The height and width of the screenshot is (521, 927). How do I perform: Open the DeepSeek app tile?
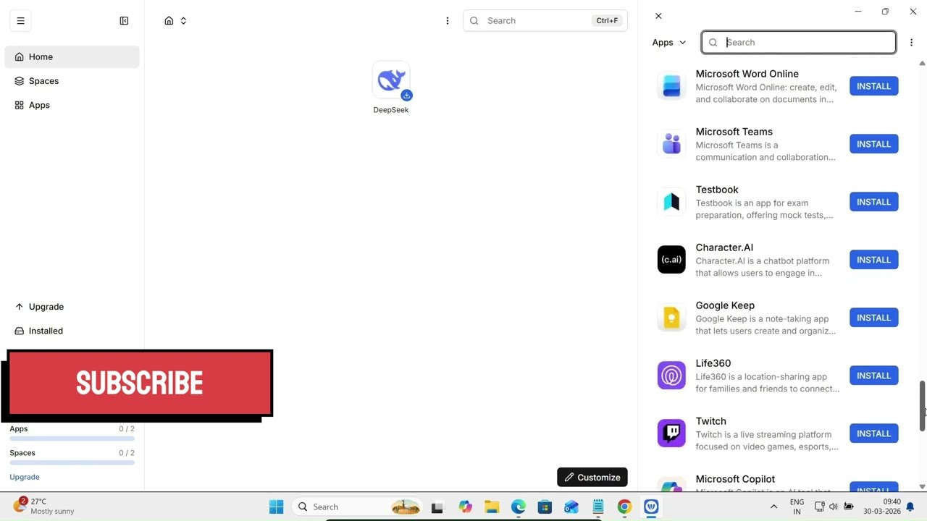click(x=391, y=88)
